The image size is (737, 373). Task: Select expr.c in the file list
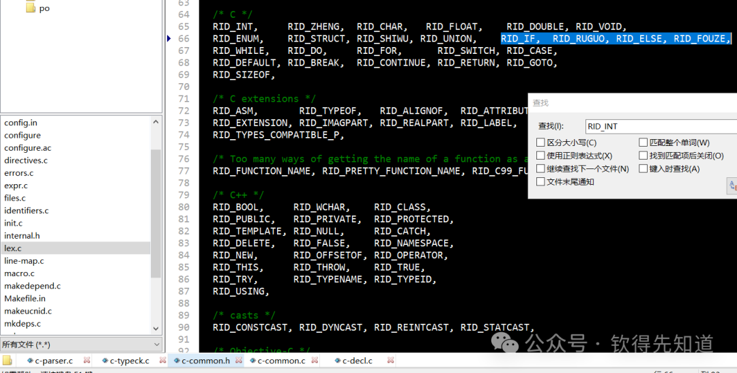click(x=16, y=185)
